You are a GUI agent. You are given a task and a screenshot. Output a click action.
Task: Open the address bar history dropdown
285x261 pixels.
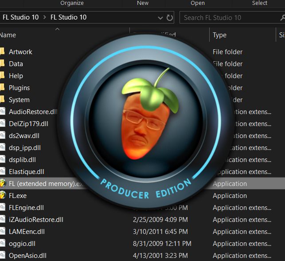pos(160,18)
